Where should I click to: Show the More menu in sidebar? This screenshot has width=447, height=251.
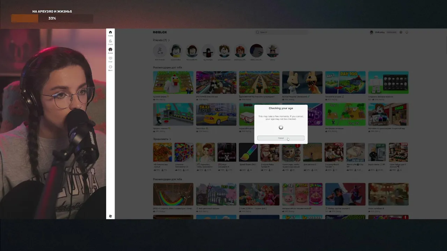110,68
